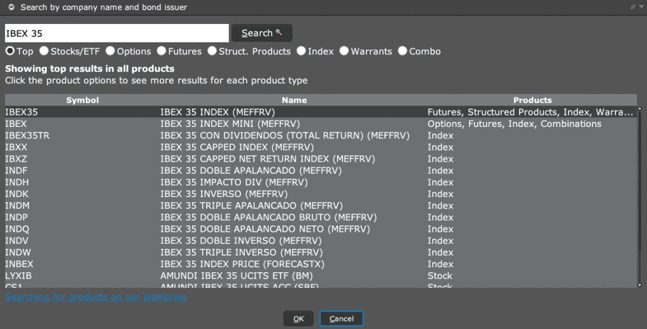Screen dimensions: 647x329
Task: Select the INDP doble apalancado bruto row
Action: [321, 217]
